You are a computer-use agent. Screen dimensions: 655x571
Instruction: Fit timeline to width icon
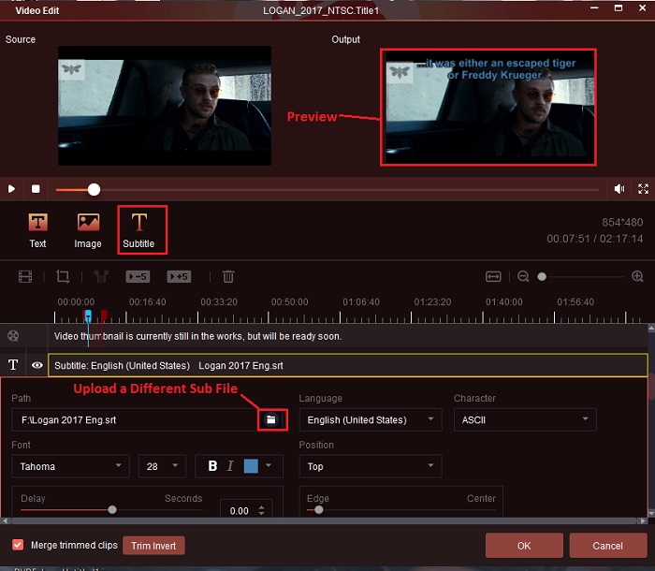pyautogui.click(x=493, y=277)
